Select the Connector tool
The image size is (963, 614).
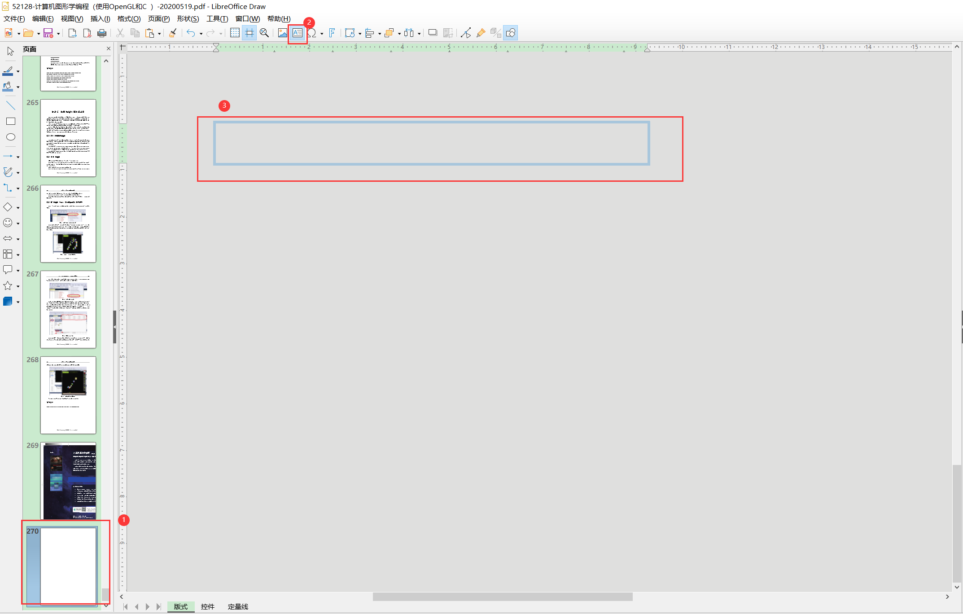point(8,188)
